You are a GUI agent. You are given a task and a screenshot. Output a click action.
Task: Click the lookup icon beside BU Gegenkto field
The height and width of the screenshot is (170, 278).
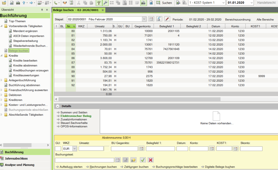tap(141, 149)
